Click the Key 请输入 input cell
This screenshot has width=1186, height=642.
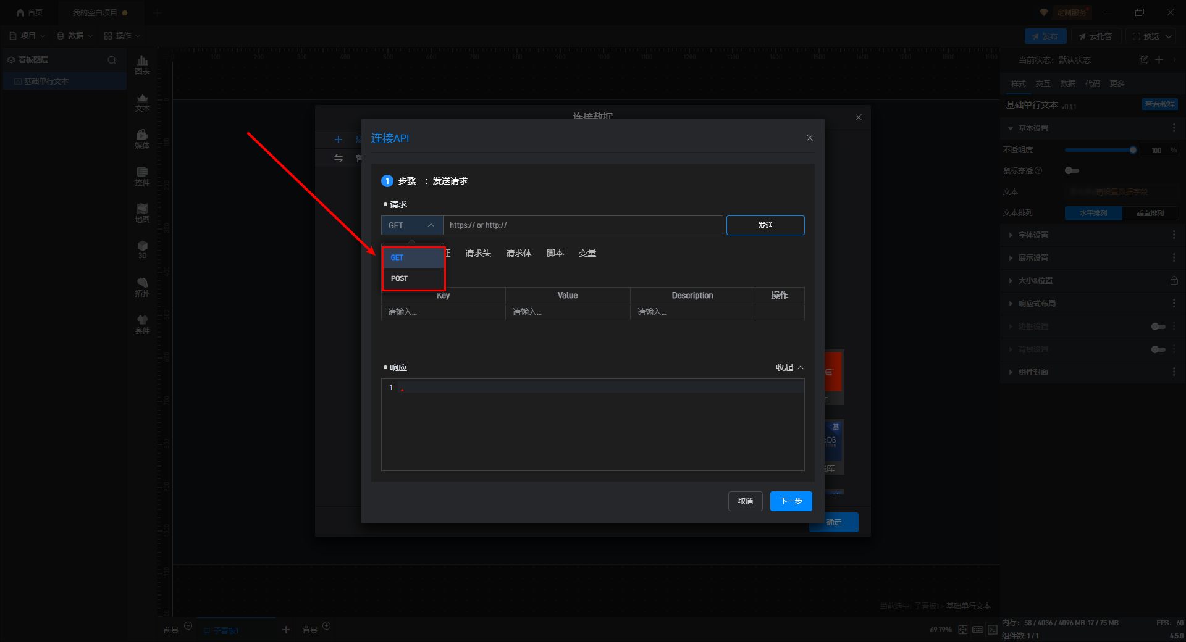click(444, 312)
